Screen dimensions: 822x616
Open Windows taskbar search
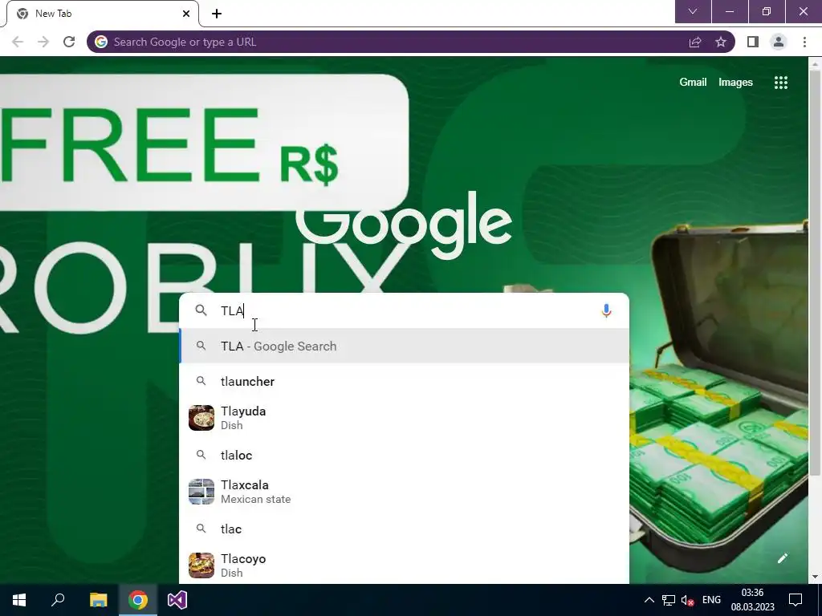pyautogui.click(x=58, y=600)
